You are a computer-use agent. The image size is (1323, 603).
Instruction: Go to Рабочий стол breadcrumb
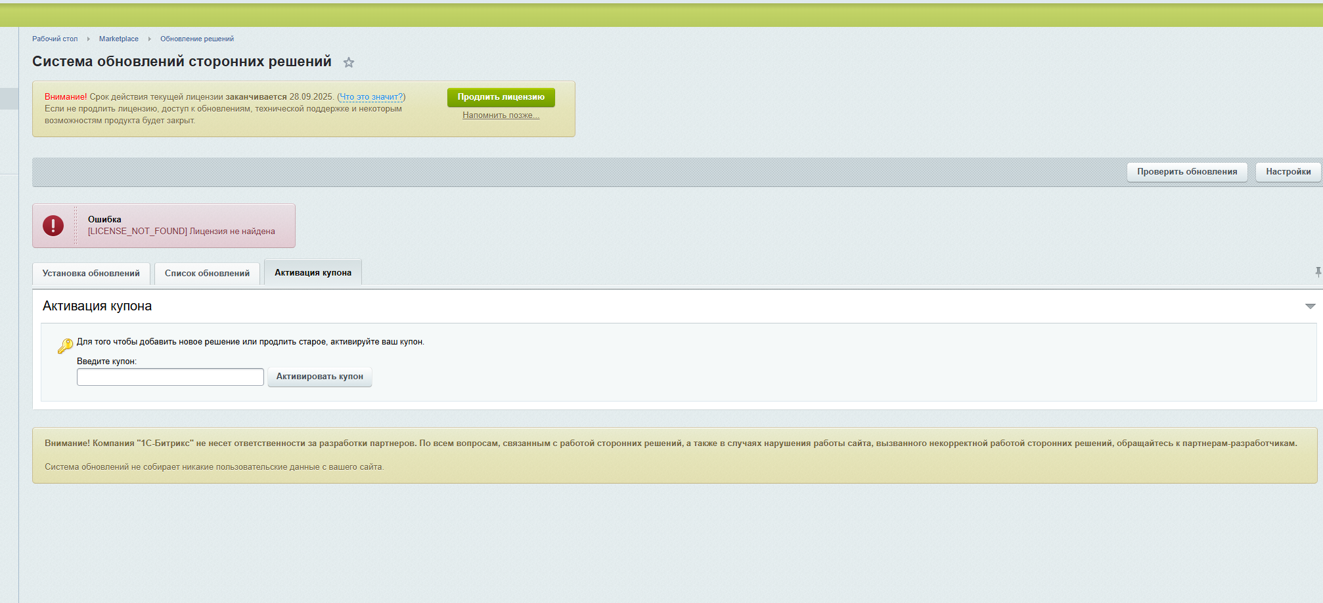[x=55, y=39]
